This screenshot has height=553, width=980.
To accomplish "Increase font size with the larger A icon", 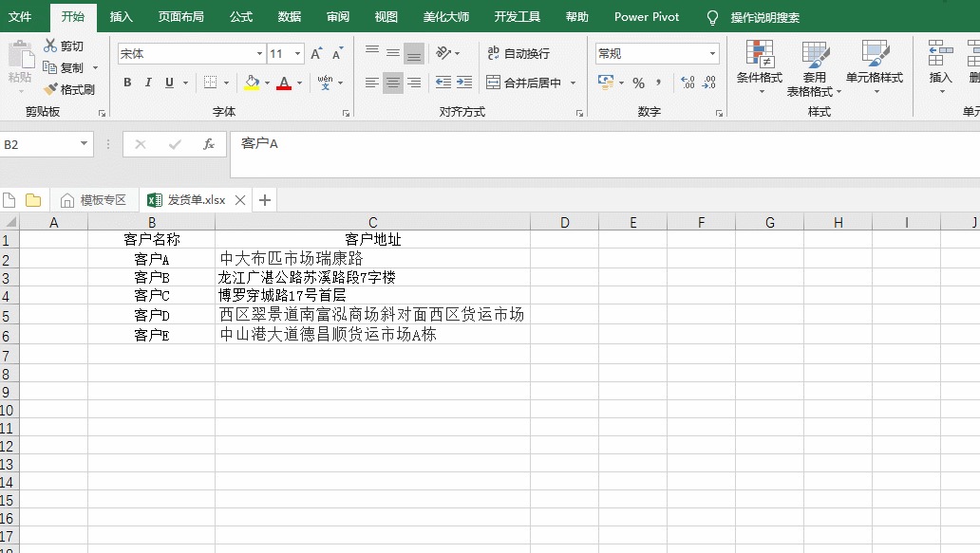I will click(x=316, y=54).
